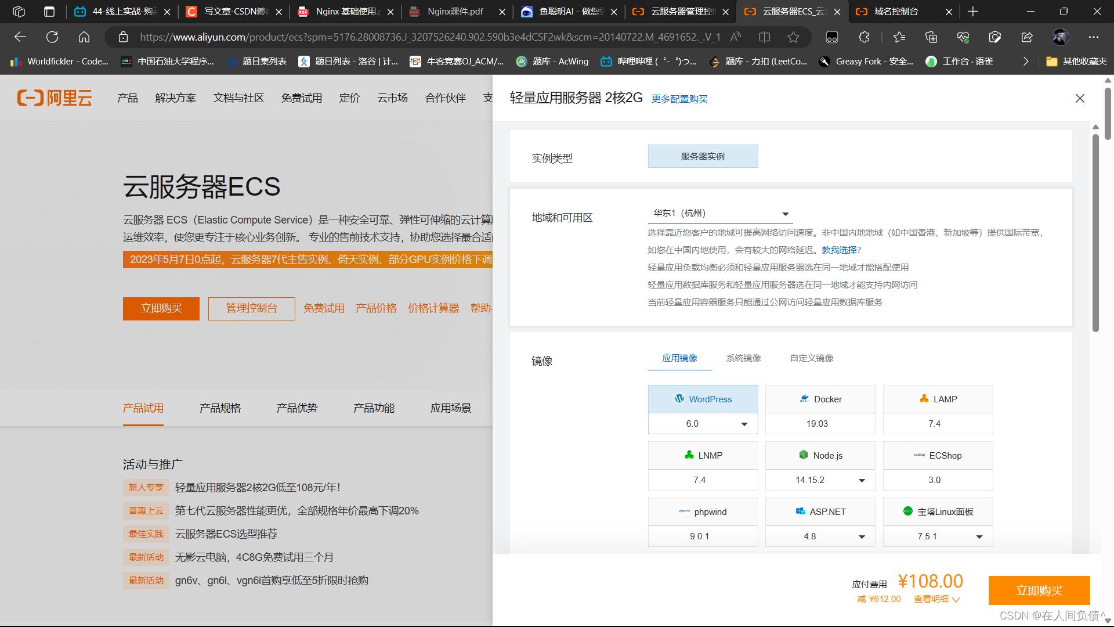This screenshot has height=627, width=1114.
Task: Open 云服务器ECS选型推荐 link
Action: [226, 534]
